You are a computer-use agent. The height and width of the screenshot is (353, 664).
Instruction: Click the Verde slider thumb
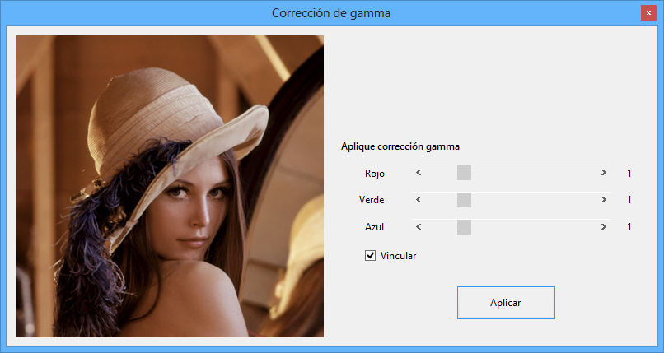point(464,200)
